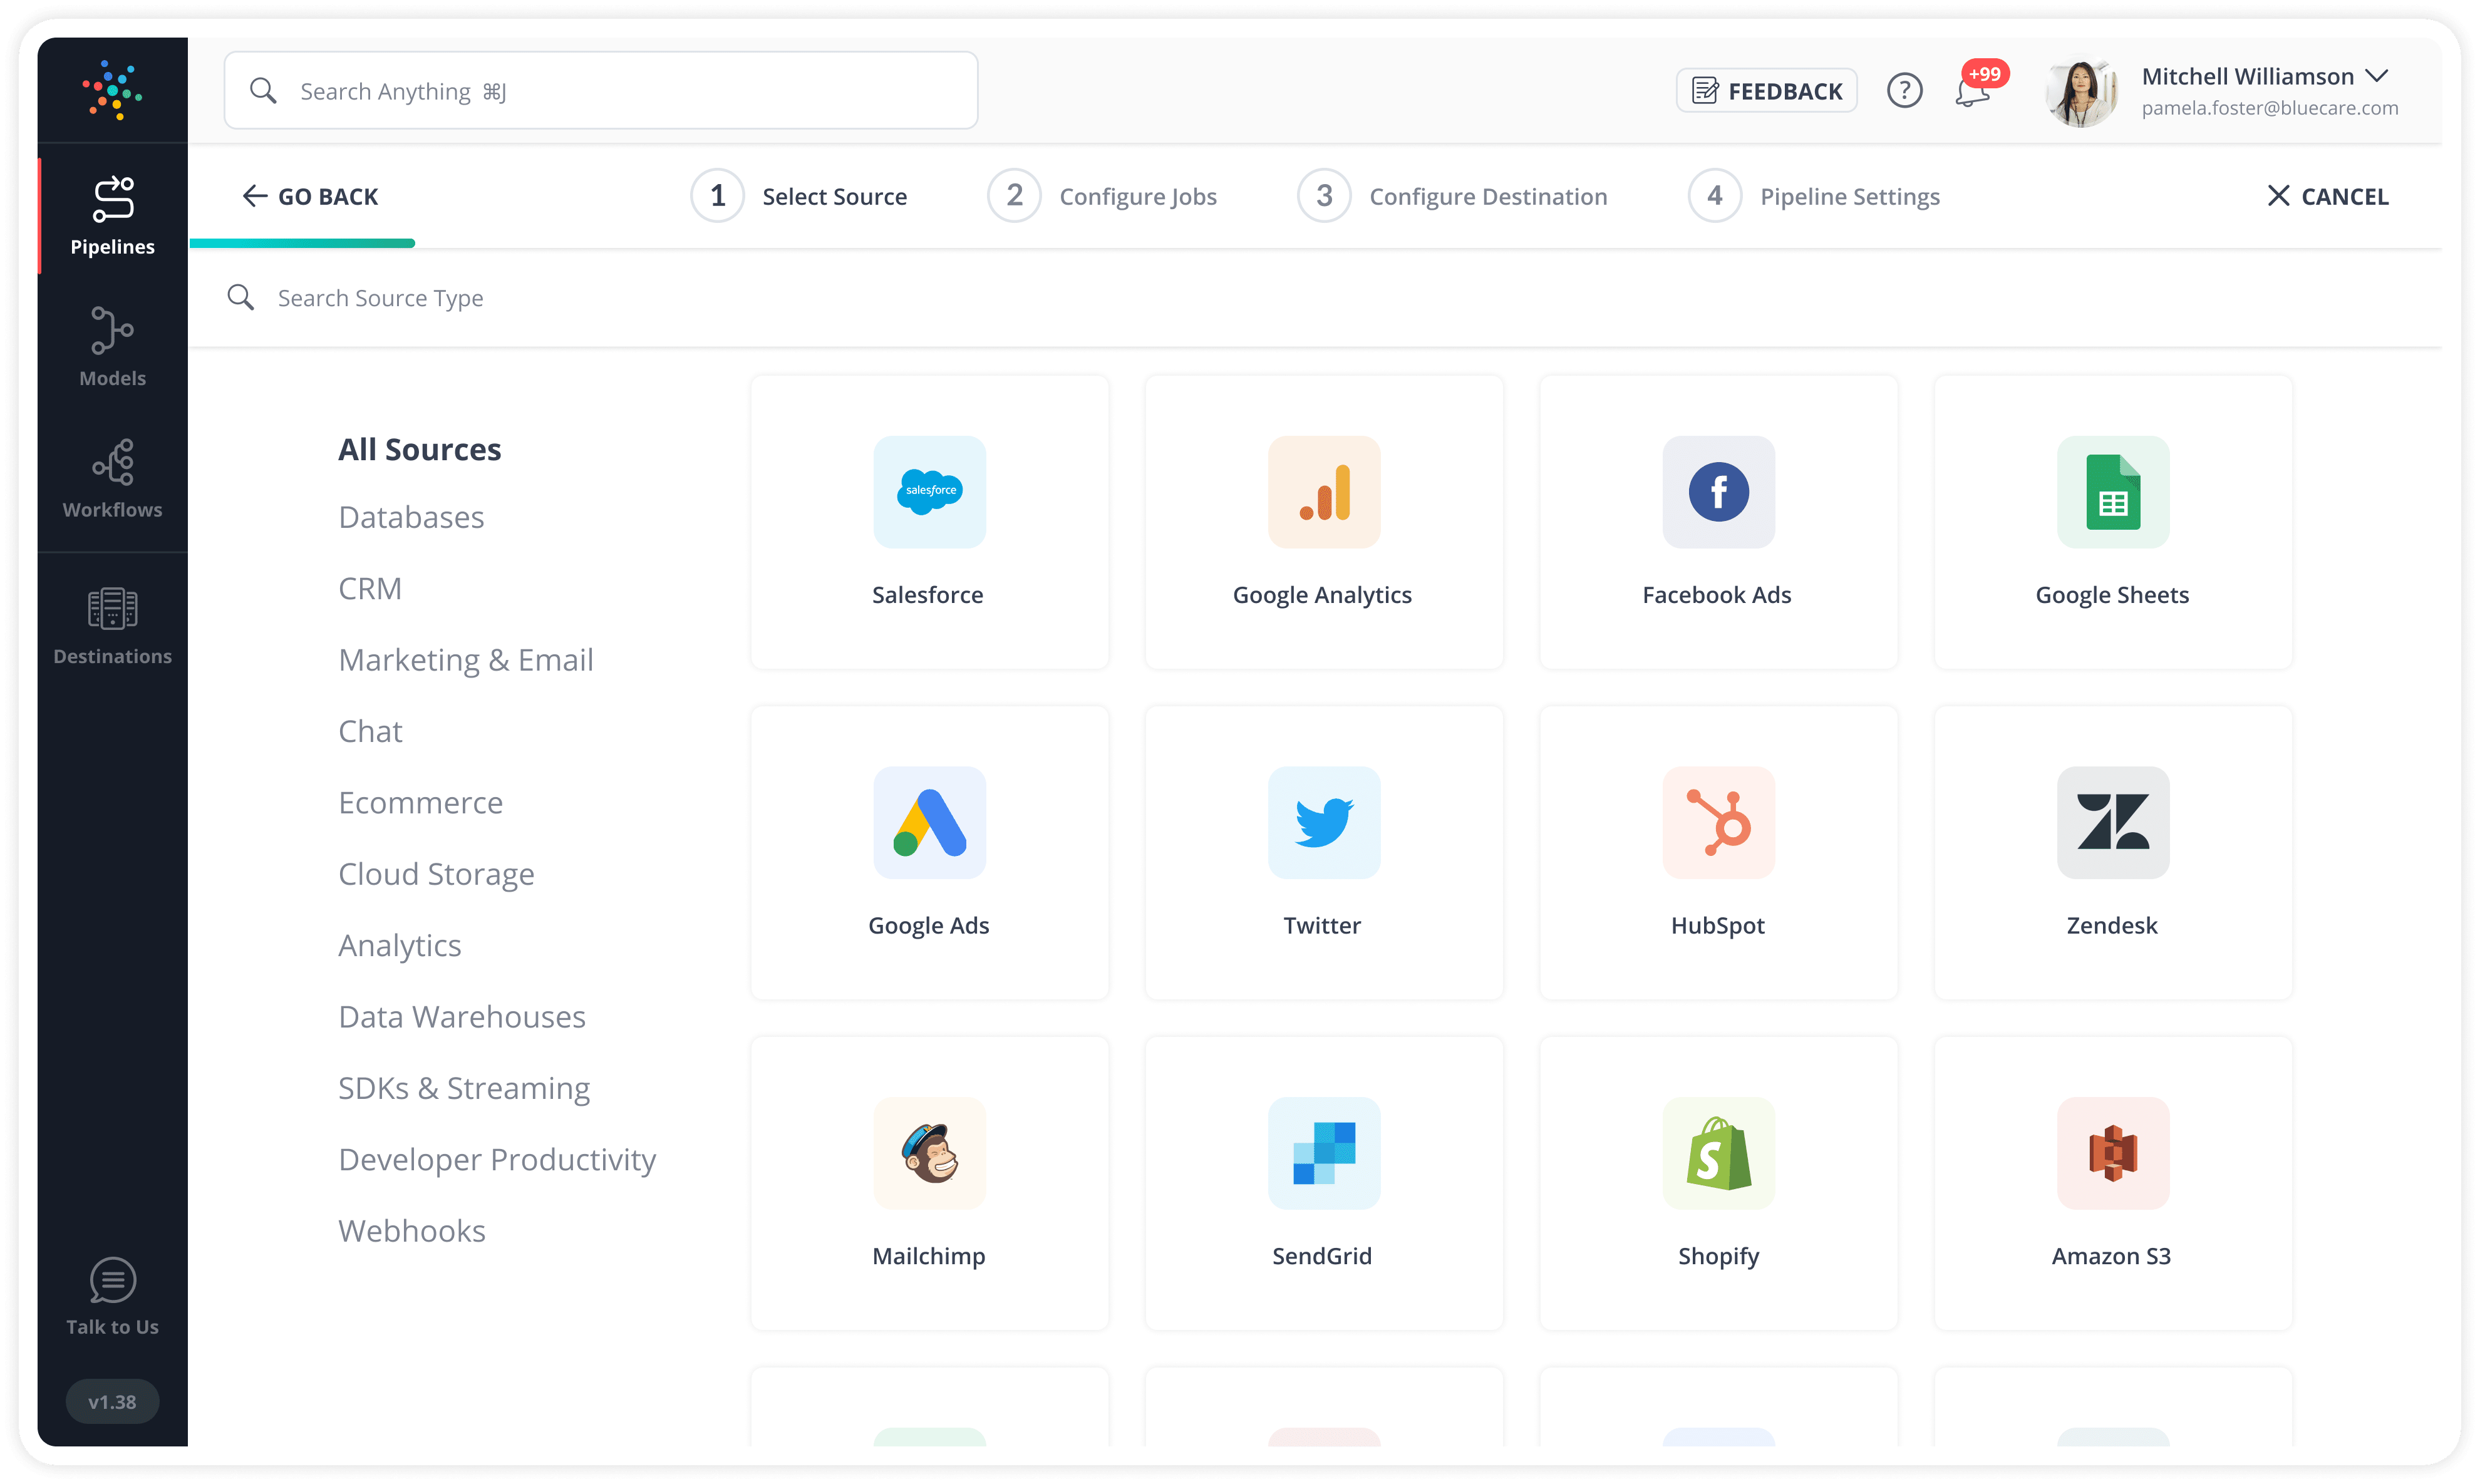Click the Twitter card label text
2480x1484 pixels.
tap(1322, 926)
